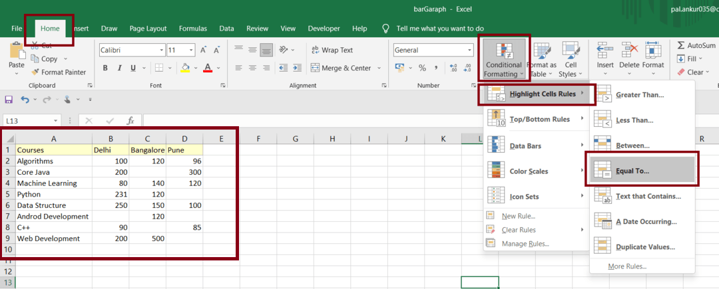Click Undo arrow in Quick Access Toolbar
Viewport: 719px width, 289px height.
point(25,99)
